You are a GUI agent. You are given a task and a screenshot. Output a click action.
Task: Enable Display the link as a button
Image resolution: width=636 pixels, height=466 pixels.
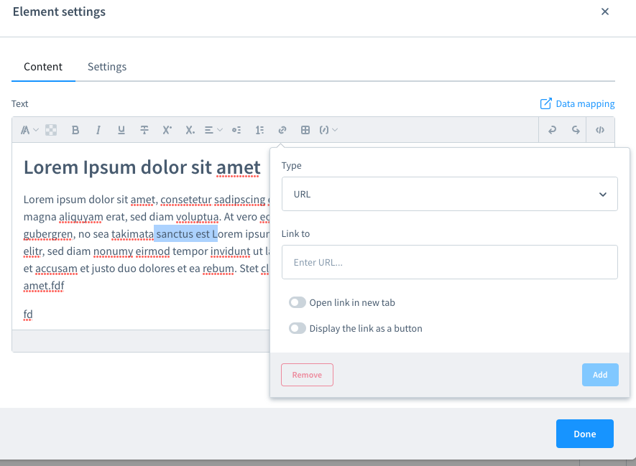[x=298, y=328]
